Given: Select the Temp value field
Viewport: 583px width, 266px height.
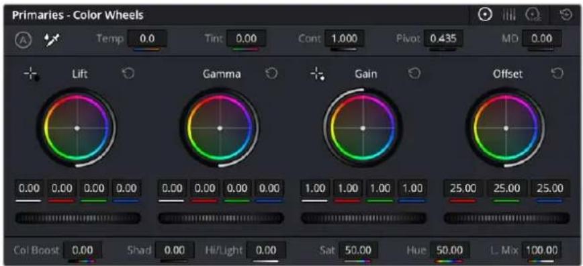Looking at the screenshot, I should coord(147,39).
